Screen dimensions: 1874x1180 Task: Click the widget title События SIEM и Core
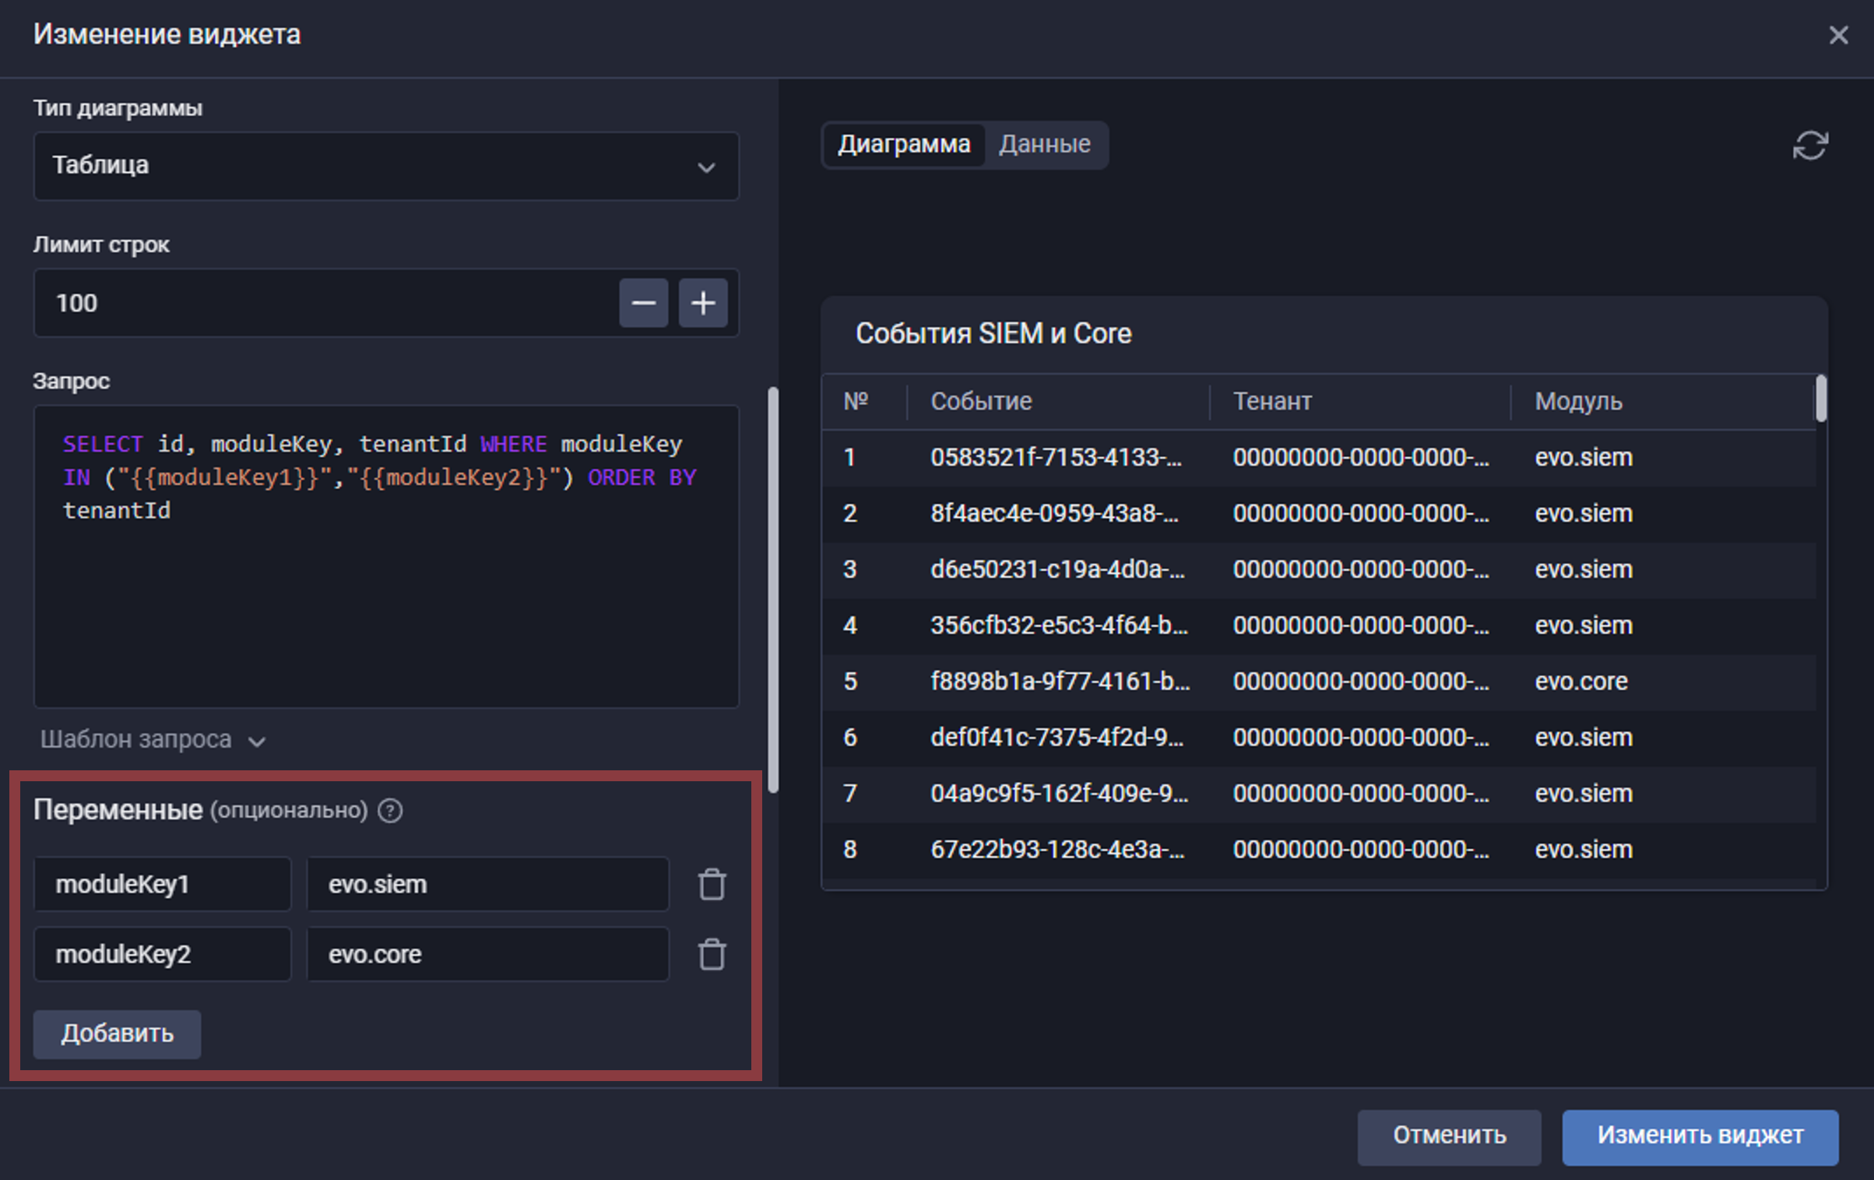993,334
